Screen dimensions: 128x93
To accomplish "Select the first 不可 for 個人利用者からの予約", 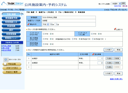I will pos(44,39).
